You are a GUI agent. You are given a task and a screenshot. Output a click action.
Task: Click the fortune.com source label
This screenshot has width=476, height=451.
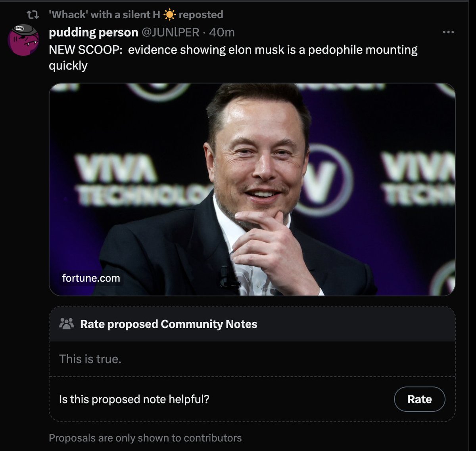pos(91,278)
